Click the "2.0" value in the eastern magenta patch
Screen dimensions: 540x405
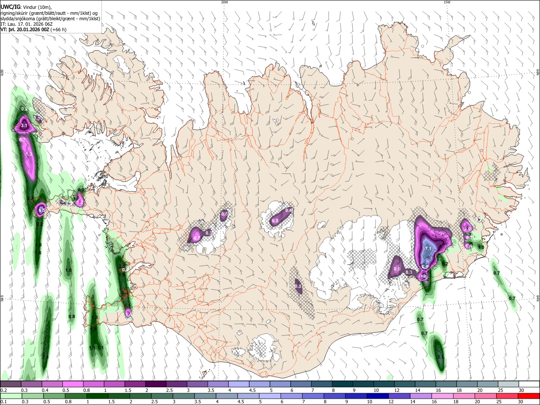[467, 229]
